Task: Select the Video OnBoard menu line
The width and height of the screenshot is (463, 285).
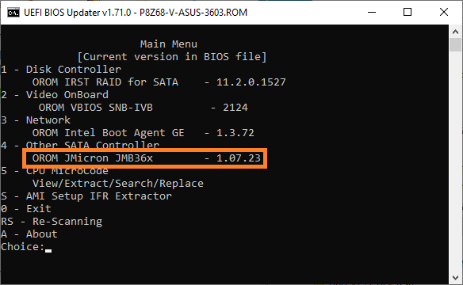Action: pyautogui.click(x=55, y=95)
